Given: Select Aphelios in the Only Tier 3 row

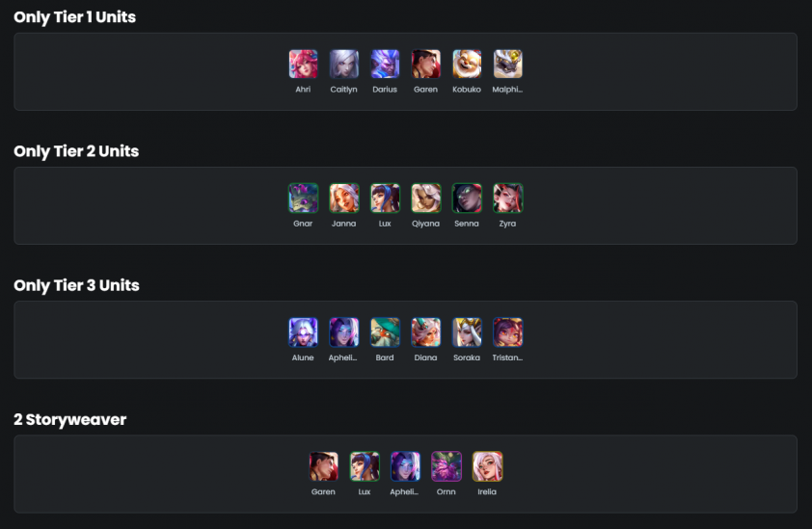Looking at the screenshot, I should (x=344, y=331).
